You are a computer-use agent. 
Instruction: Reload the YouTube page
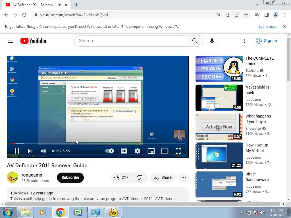(x=24, y=15)
